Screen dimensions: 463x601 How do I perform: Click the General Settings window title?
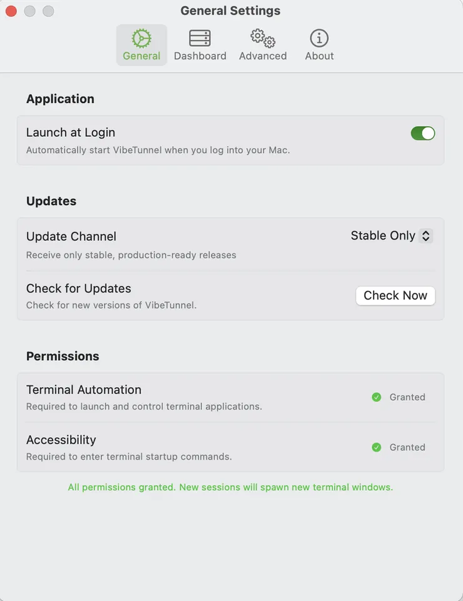[230, 11]
